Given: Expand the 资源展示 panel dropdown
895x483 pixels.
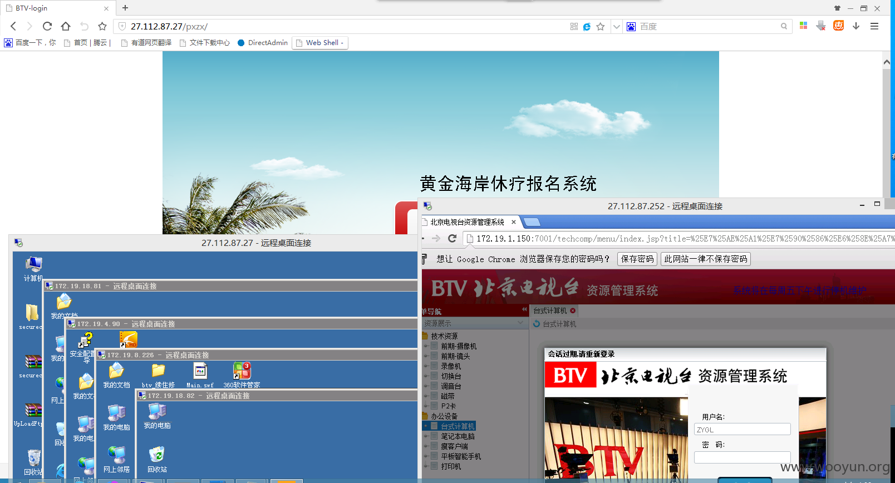Looking at the screenshot, I should click(520, 323).
